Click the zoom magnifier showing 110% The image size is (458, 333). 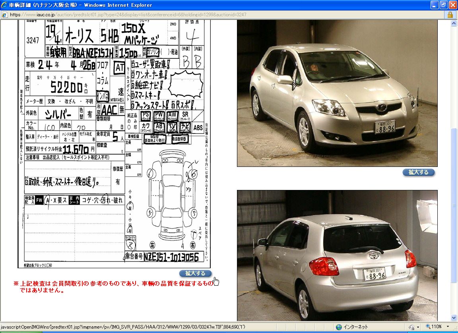coord(428,327)
